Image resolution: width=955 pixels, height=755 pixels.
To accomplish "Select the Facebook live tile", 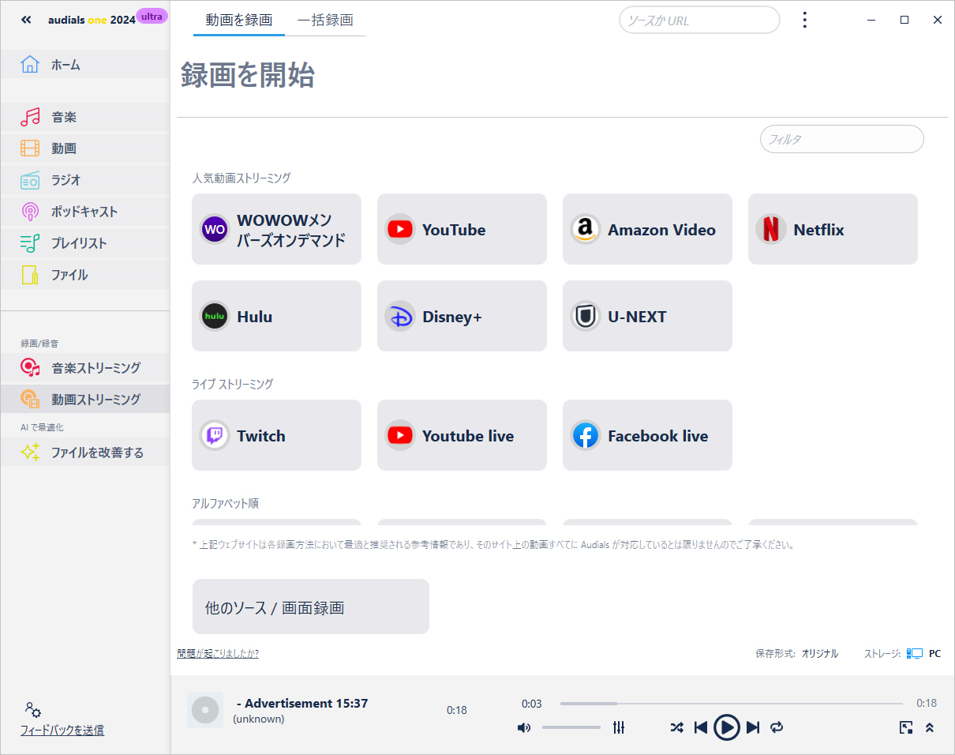I will coord(647,435).
